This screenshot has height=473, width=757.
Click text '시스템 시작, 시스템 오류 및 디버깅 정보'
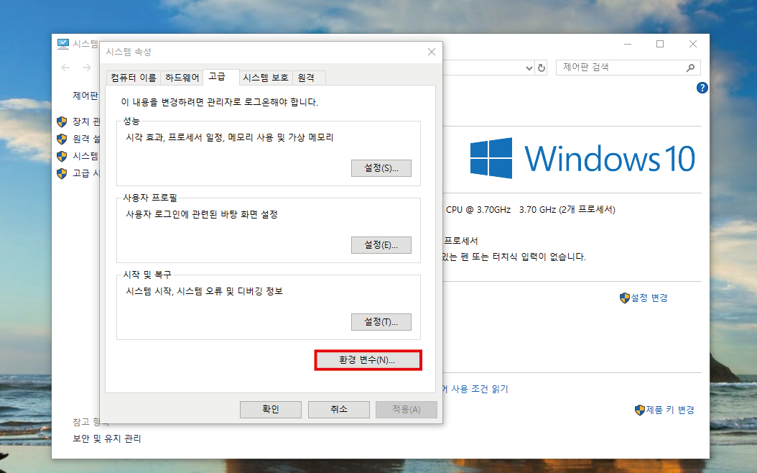(204, 291)
